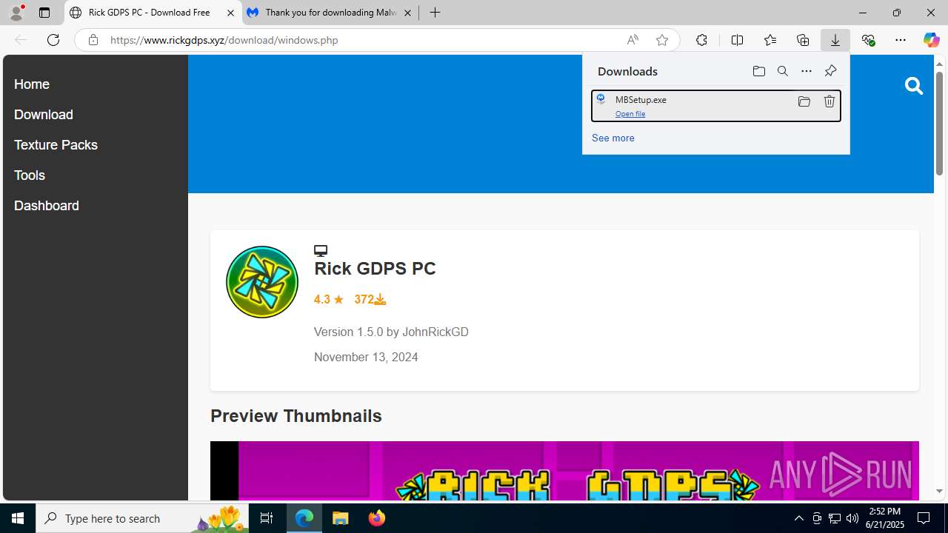The image size is (948, 533).
Task: Open More options in Downloads panel
Action: [807, 71]
